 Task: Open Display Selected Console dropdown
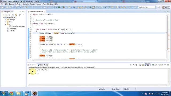click(x=158, y=65)
